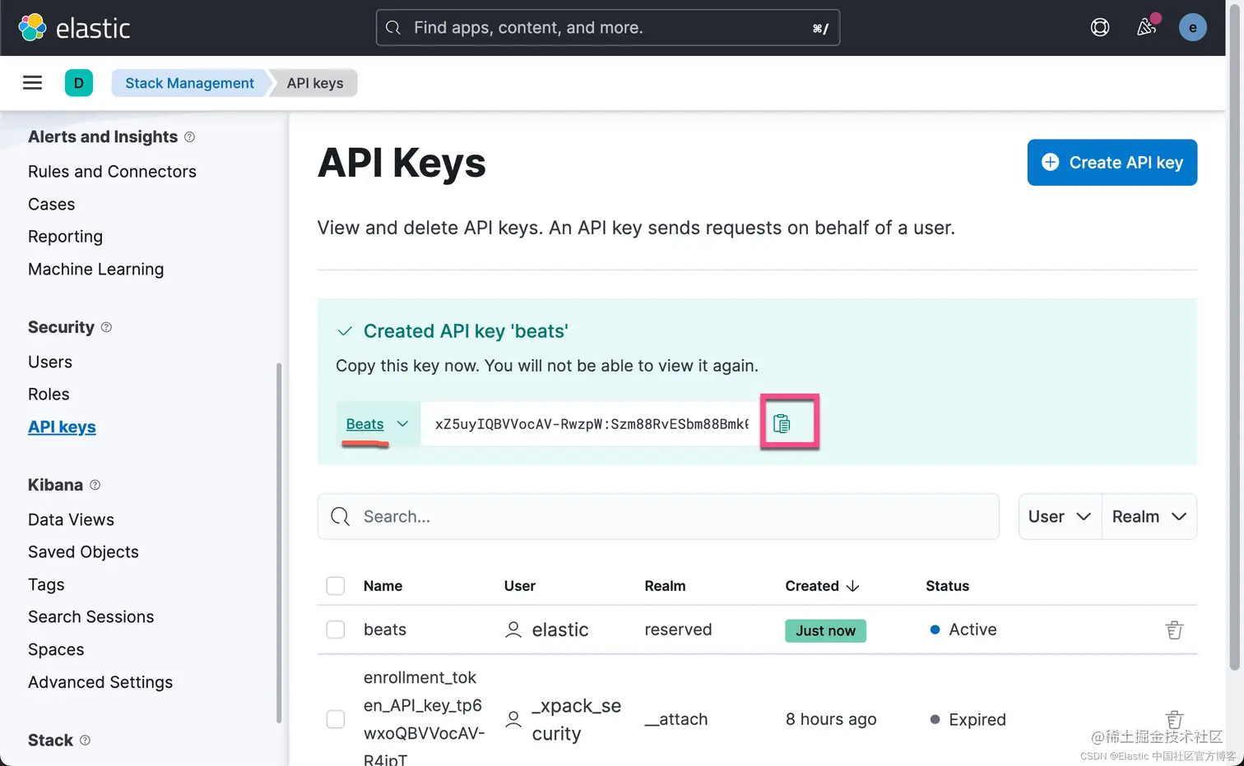Sort by Created column arrow
The image size is (1244, 766).
(x=852, y=586)
